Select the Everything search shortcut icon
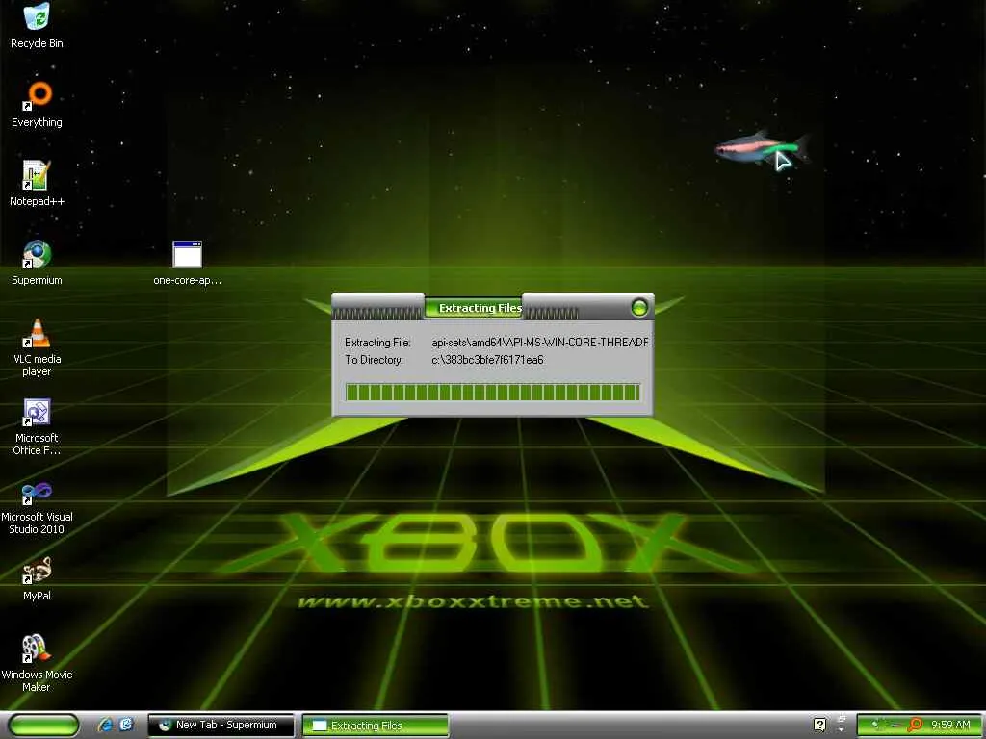The width and height of the screenshot is (986, 739). pos(38,95)
